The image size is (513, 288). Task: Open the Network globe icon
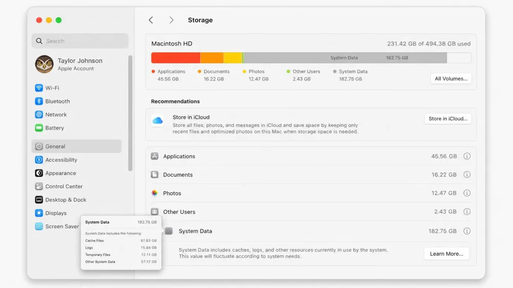click(x=39, y=115)
